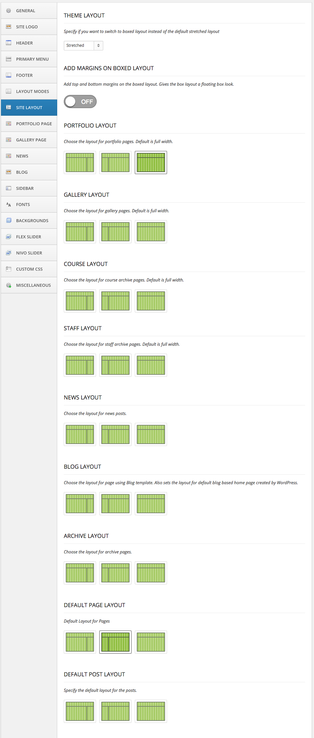Click the Backgrounds icon in sidebar
Screen dimensions: 314x738
[x=9, y=221]
